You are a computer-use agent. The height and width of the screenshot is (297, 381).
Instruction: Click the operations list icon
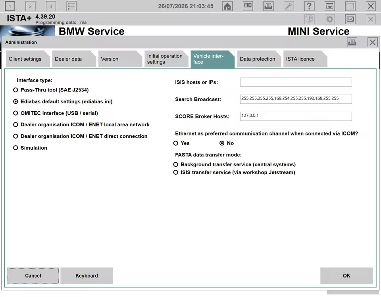click(71, 6)
